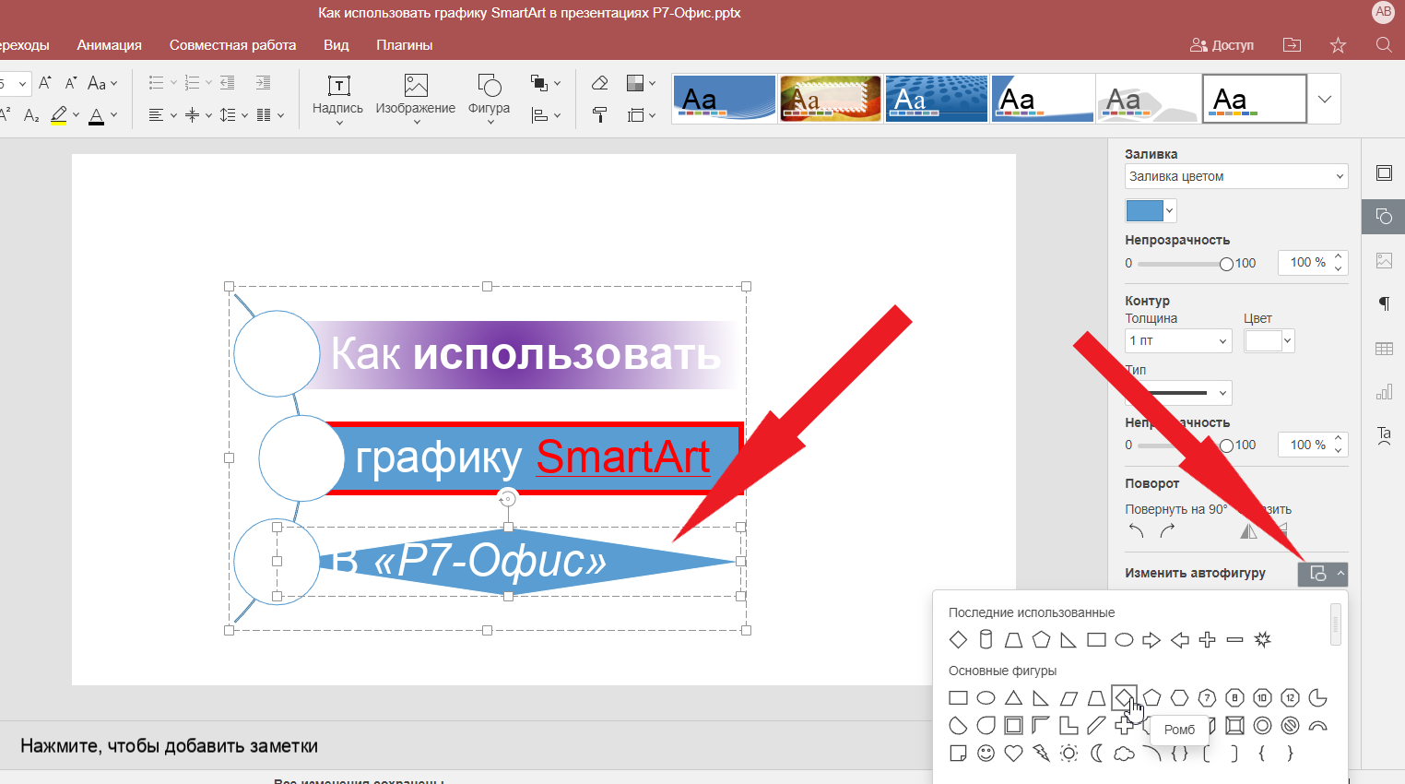This screenshot has height=784, width=1405.
Task: Open search with the magnifier icon
Action: tap(1384, 44)
